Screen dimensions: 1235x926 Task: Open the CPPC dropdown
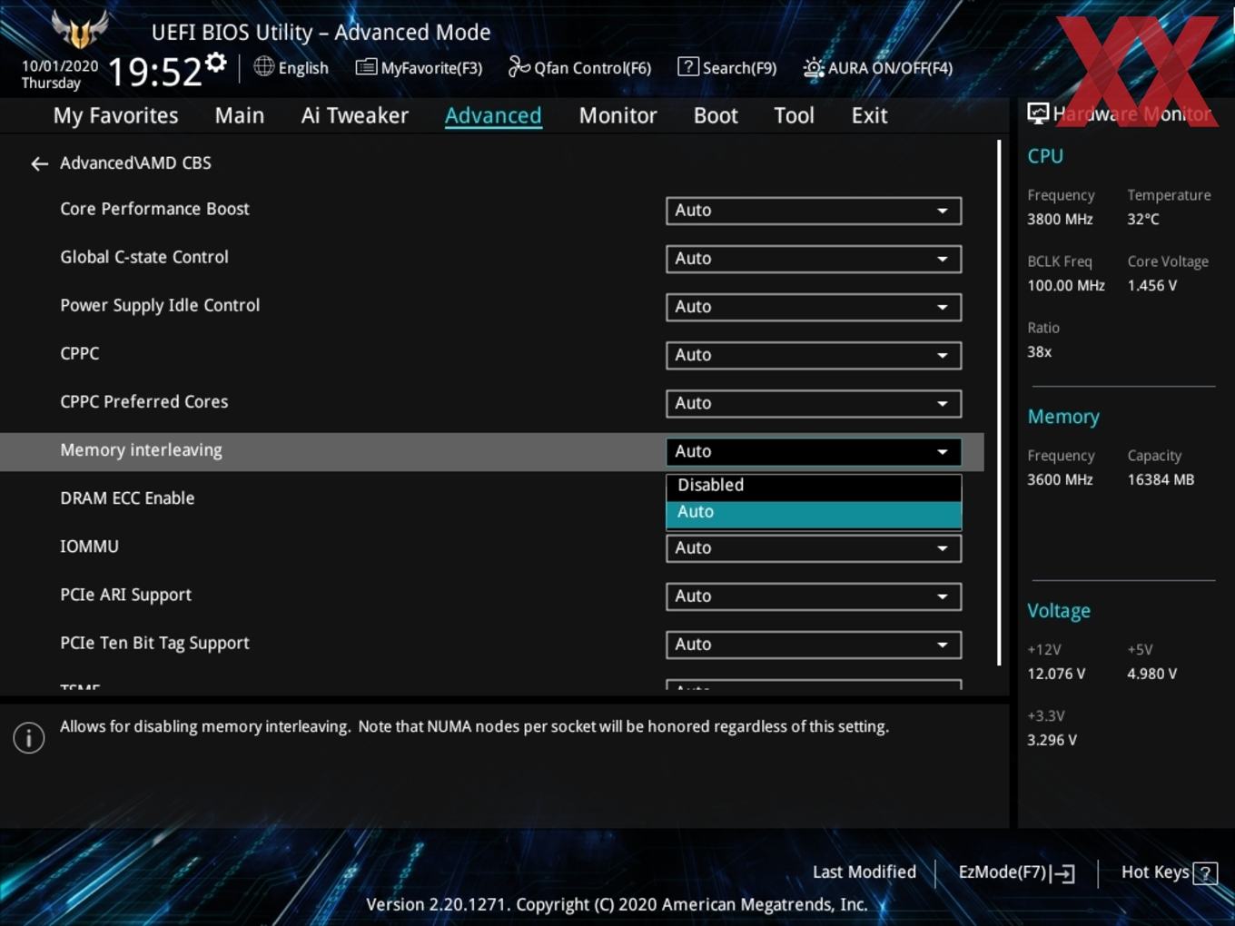pyautogui.click(x=814, y=355)
